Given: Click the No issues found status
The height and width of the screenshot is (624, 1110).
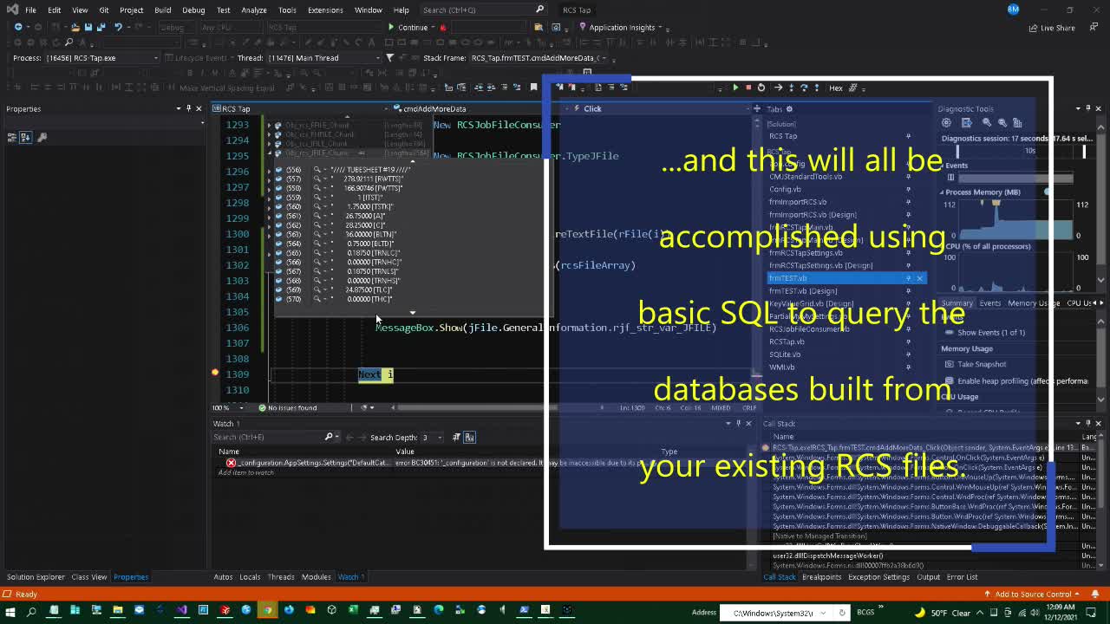Looking at the screenshot, I should tap(286, 407).
